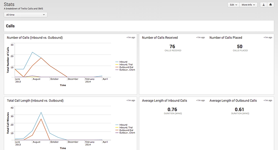Click the CALLS RECEIVED label under 76

173,50
